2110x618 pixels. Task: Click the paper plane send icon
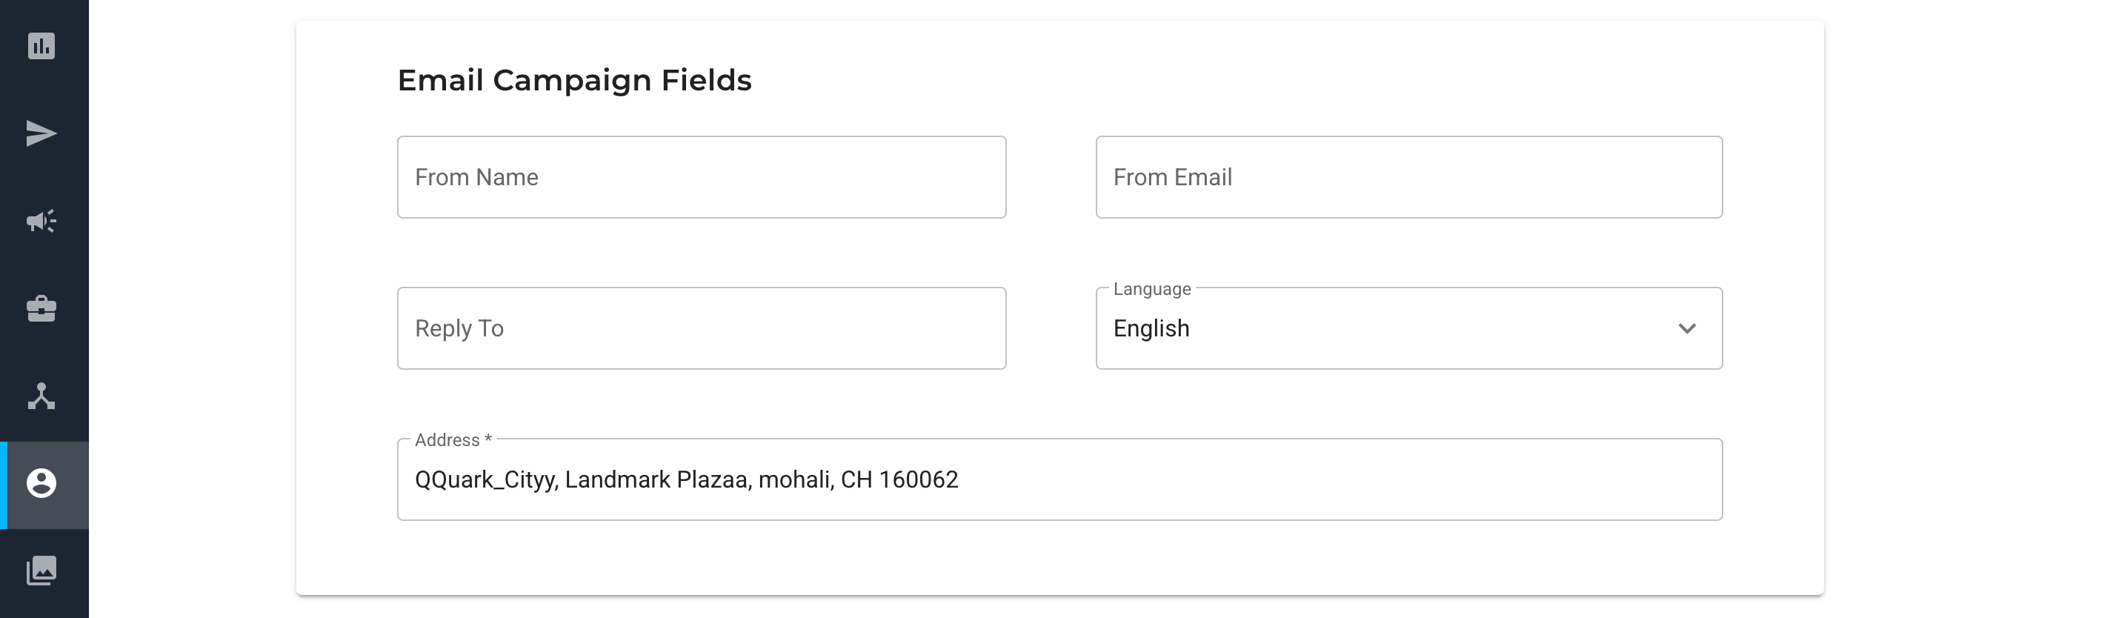[41, 133]
